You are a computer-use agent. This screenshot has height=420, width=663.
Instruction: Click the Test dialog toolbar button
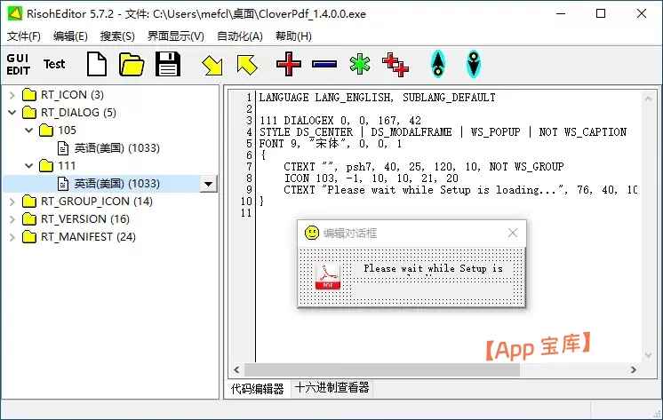click(x=54, y=64)
